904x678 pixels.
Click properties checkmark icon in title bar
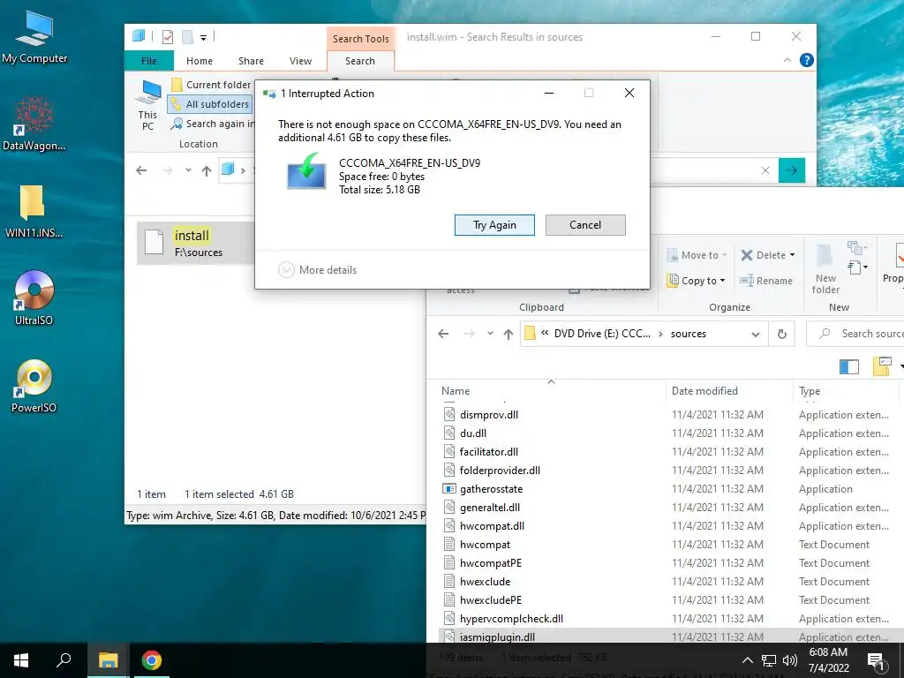pos(168,37)
